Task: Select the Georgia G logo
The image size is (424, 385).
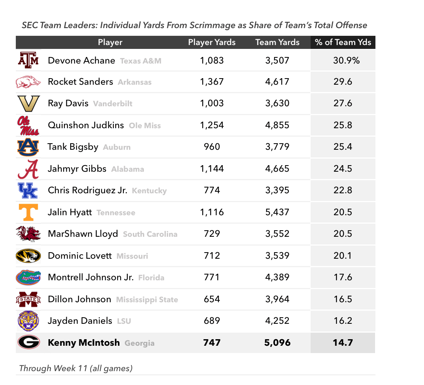Action: coord(29,342)
